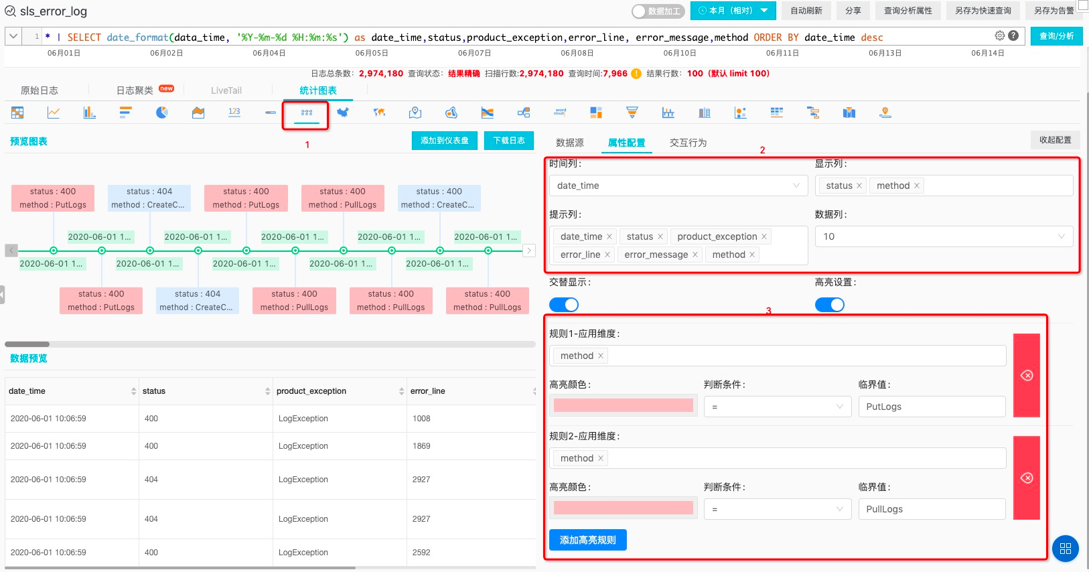This screenshot has width=1089, height=572.
Task: Select the box plot chart icon
Action: pyautogui.click(x=668, y=113)
